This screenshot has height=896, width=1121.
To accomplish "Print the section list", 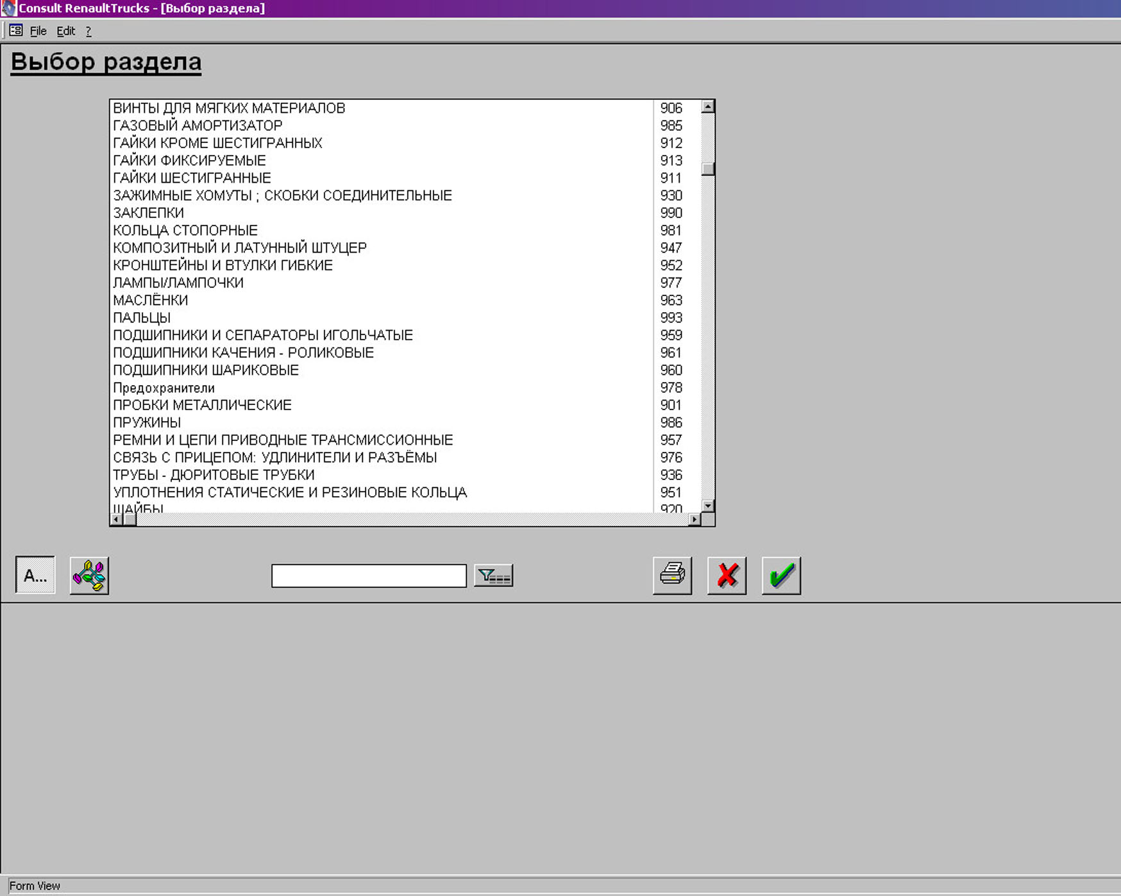I will click(672, 575).
